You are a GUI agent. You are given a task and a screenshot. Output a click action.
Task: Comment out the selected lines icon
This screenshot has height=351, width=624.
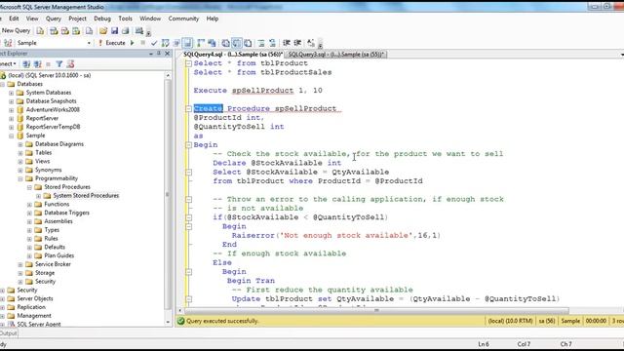261,43
